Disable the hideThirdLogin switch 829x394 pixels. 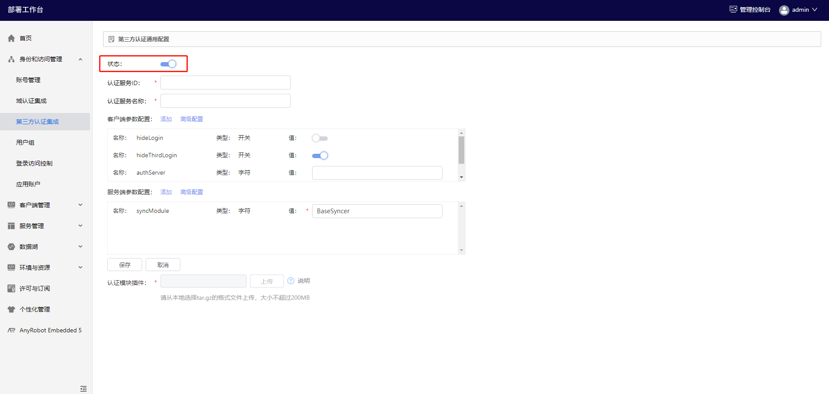pyautogui.click(x=320, y=156)
